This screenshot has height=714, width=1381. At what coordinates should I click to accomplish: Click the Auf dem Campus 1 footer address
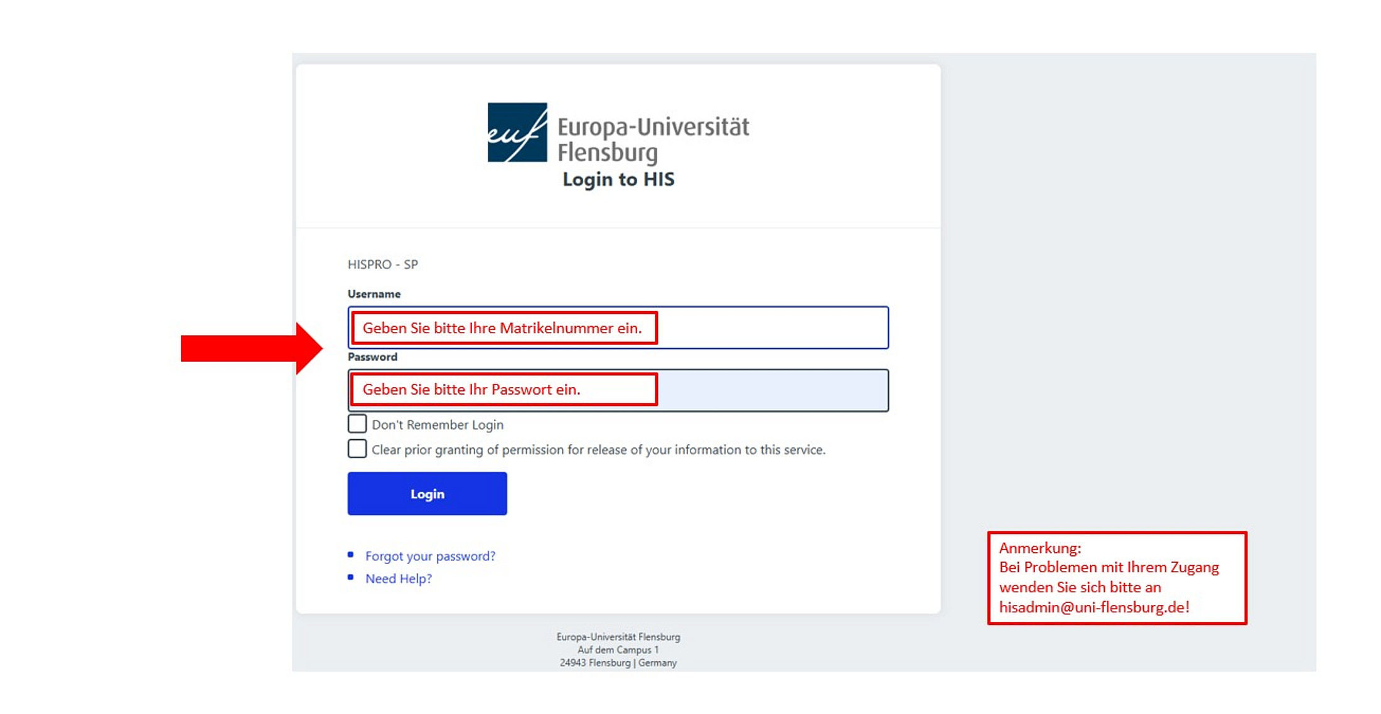pos(618,650)
